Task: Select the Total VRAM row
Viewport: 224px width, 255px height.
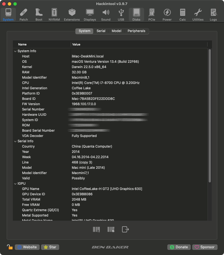Action: (x=110, y=199)
